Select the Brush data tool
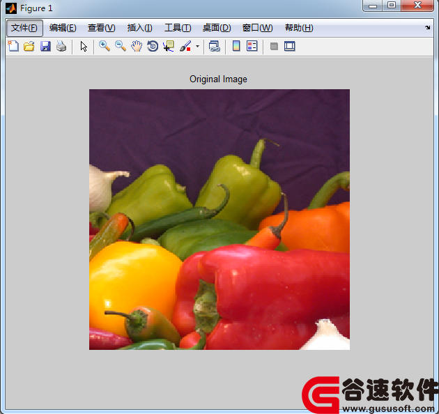Screen dimensions: 439x414 pos(185,46)
